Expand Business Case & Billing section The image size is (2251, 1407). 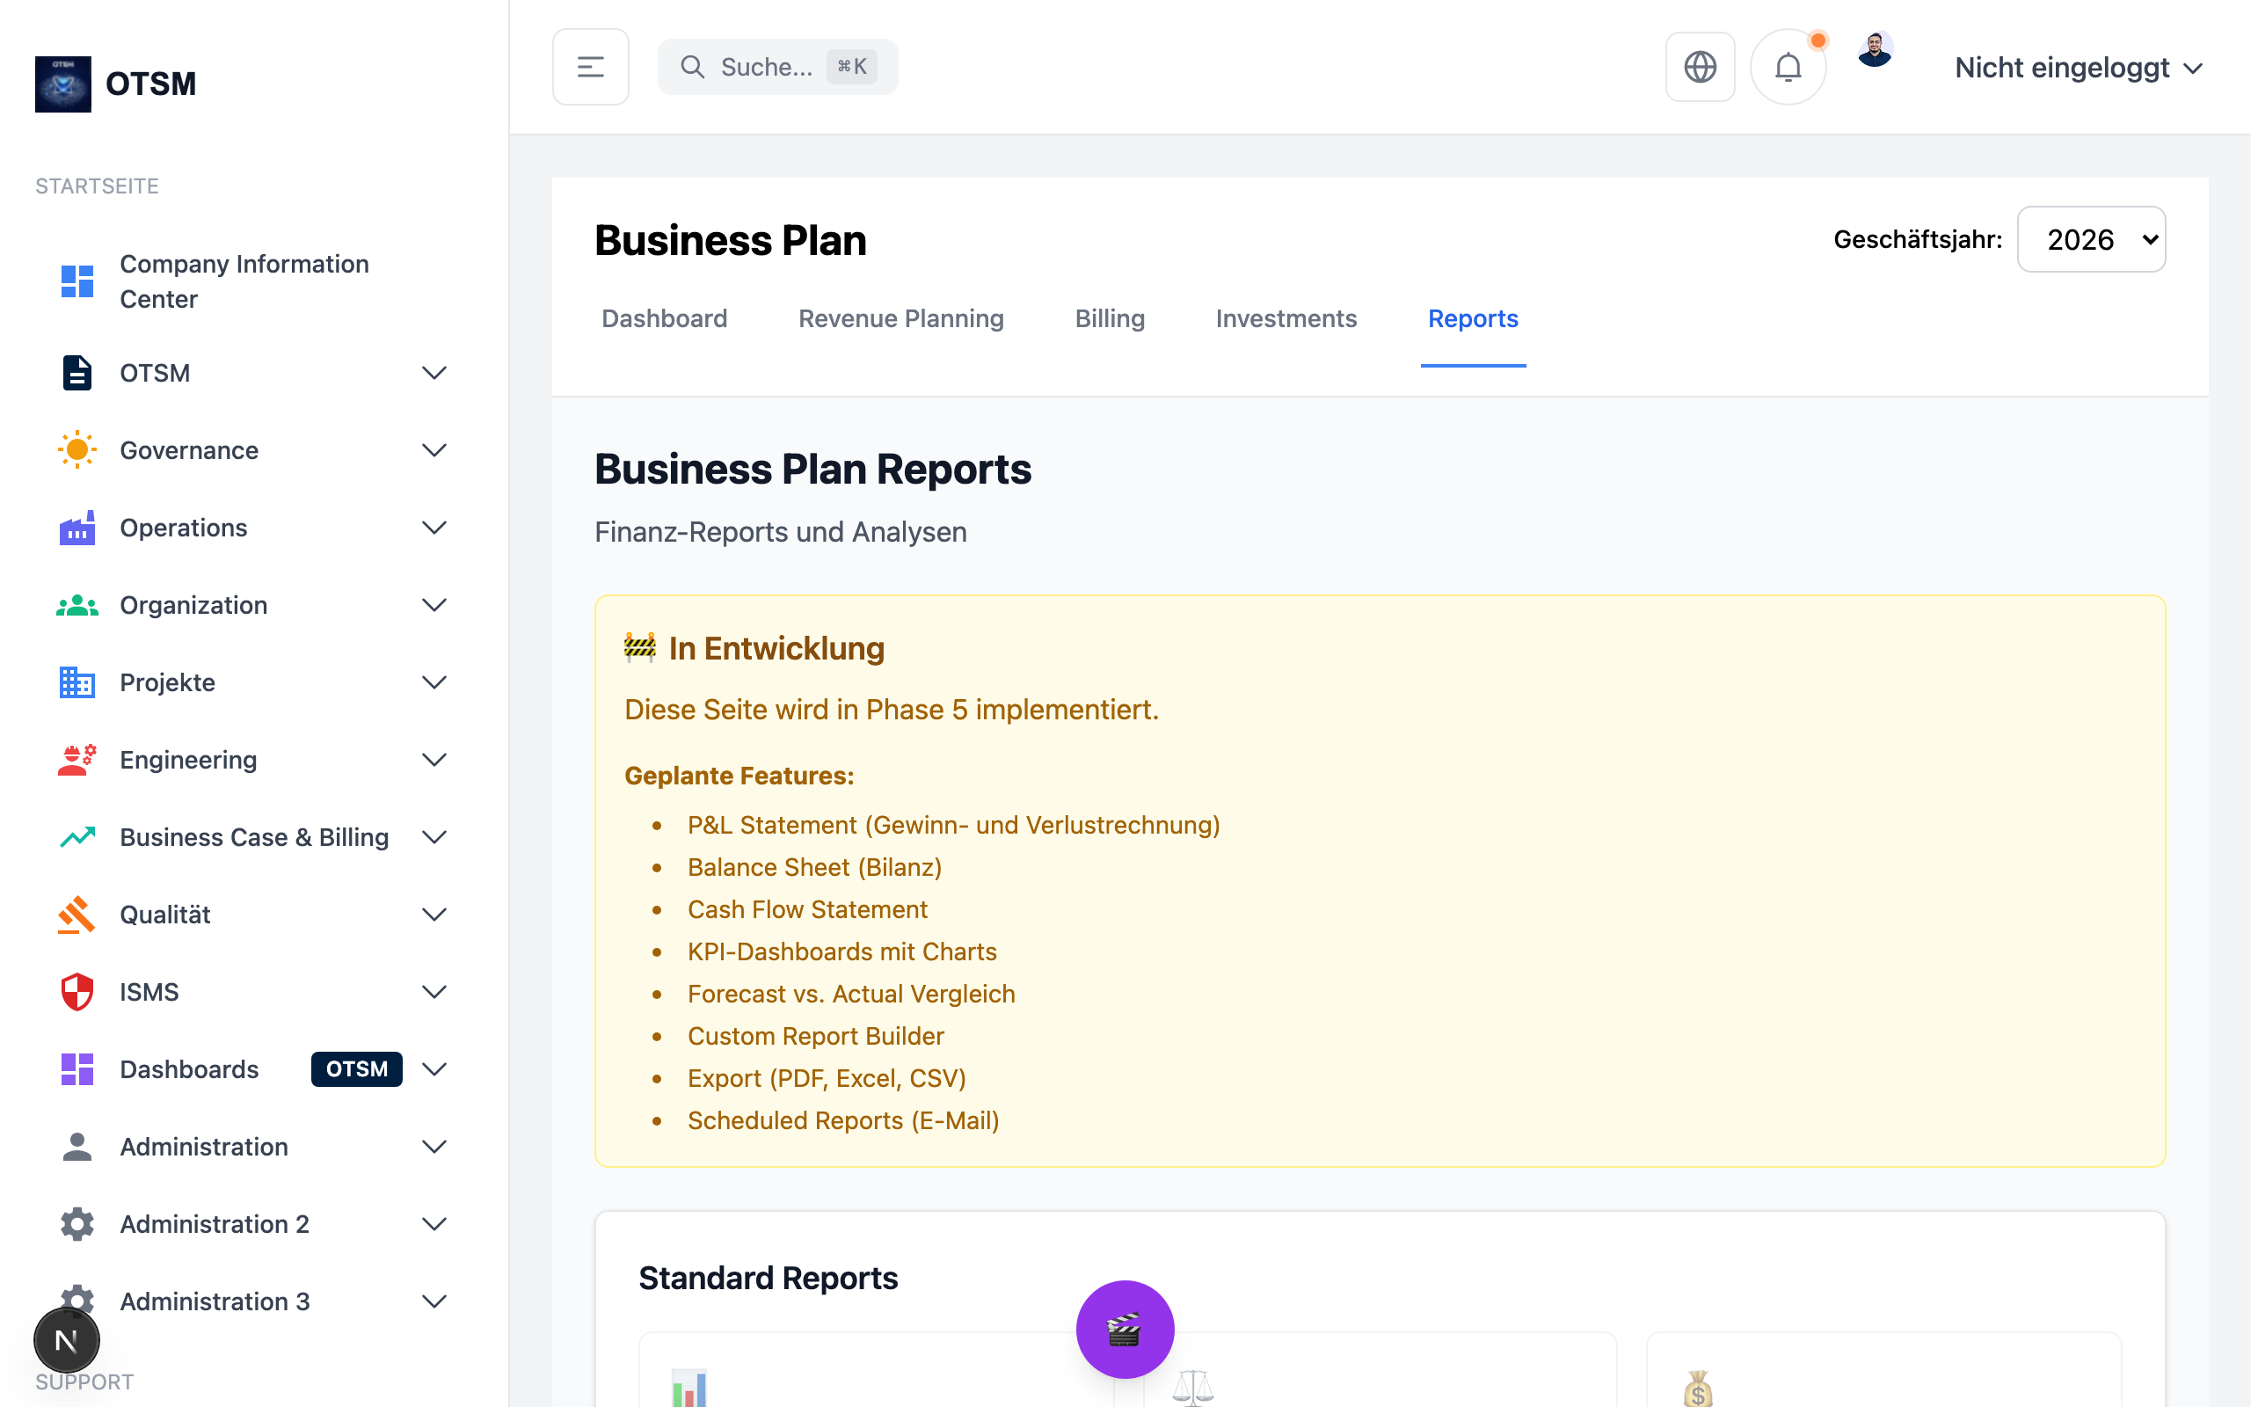click(433, 837)
